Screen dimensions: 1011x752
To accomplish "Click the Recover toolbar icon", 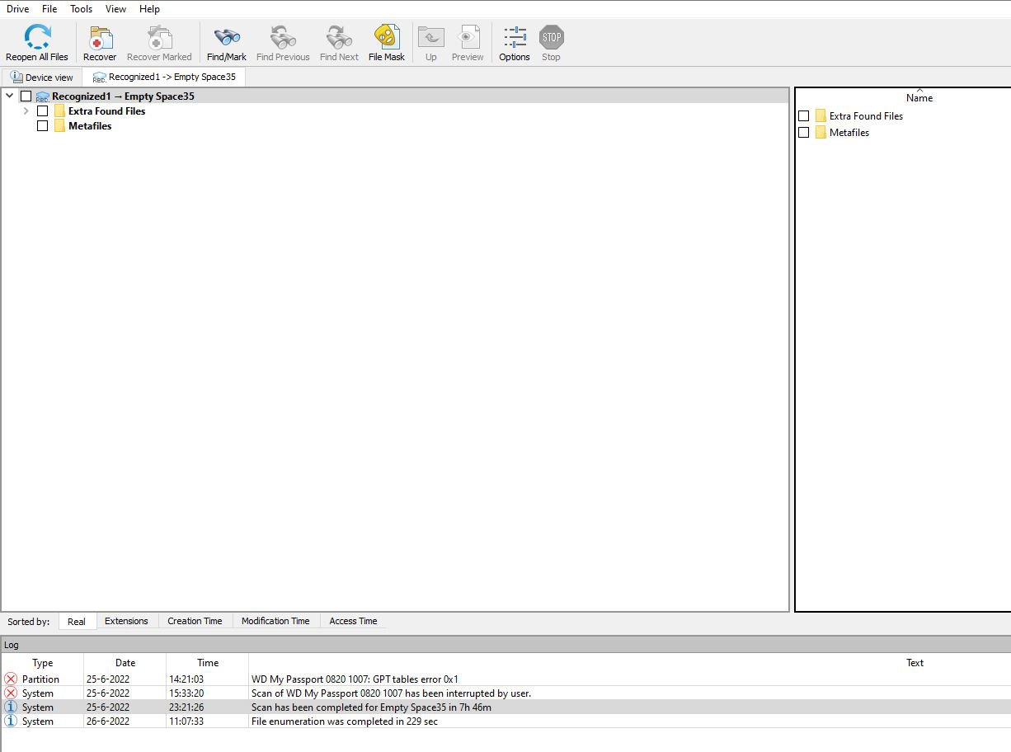I will (x=100, y=37).
